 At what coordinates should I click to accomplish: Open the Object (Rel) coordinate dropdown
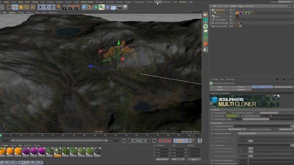pyautogui.click(x=162, y=159)
